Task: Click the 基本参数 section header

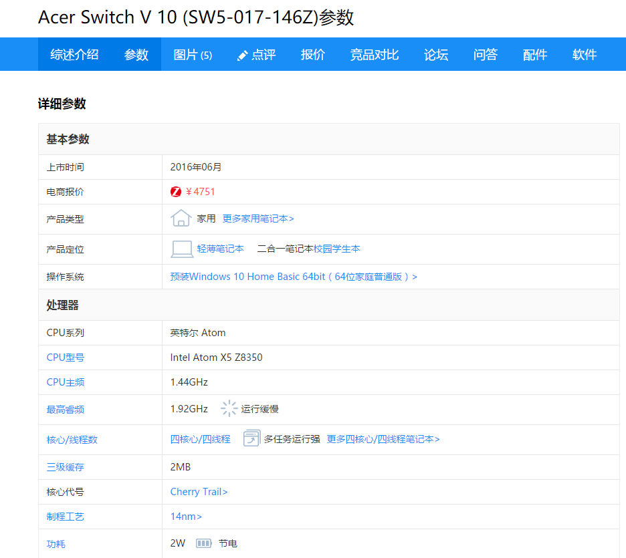Action: (x=68, y=139)
